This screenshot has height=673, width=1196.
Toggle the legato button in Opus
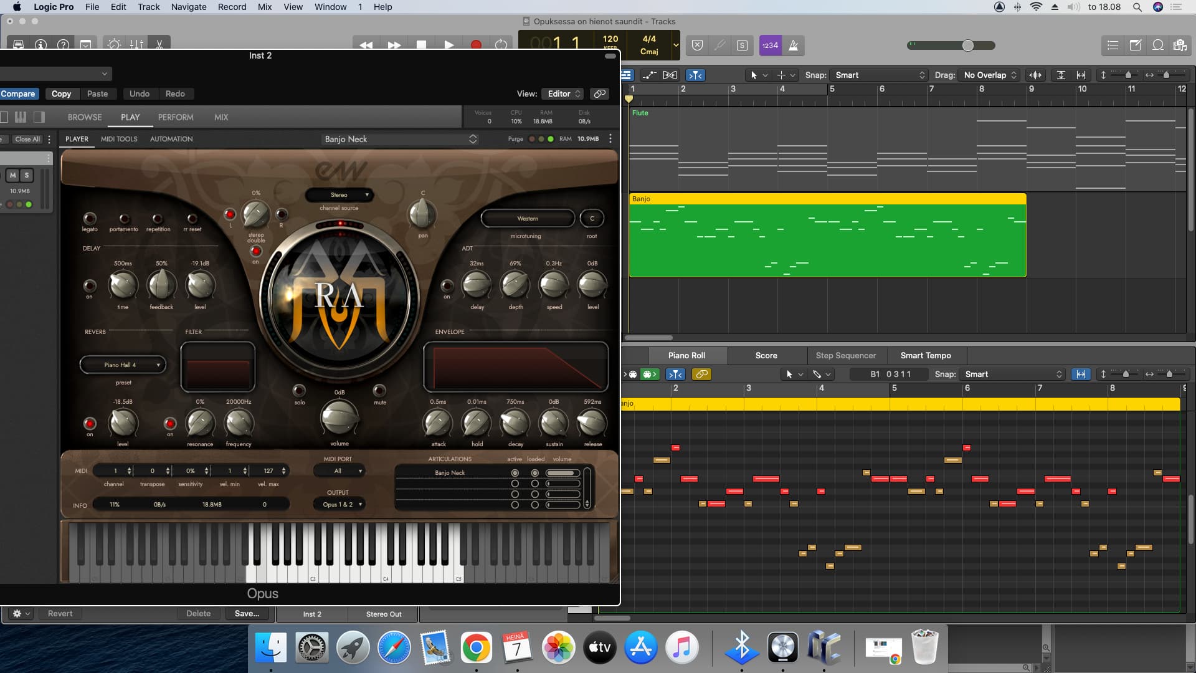tap(90, 218)
